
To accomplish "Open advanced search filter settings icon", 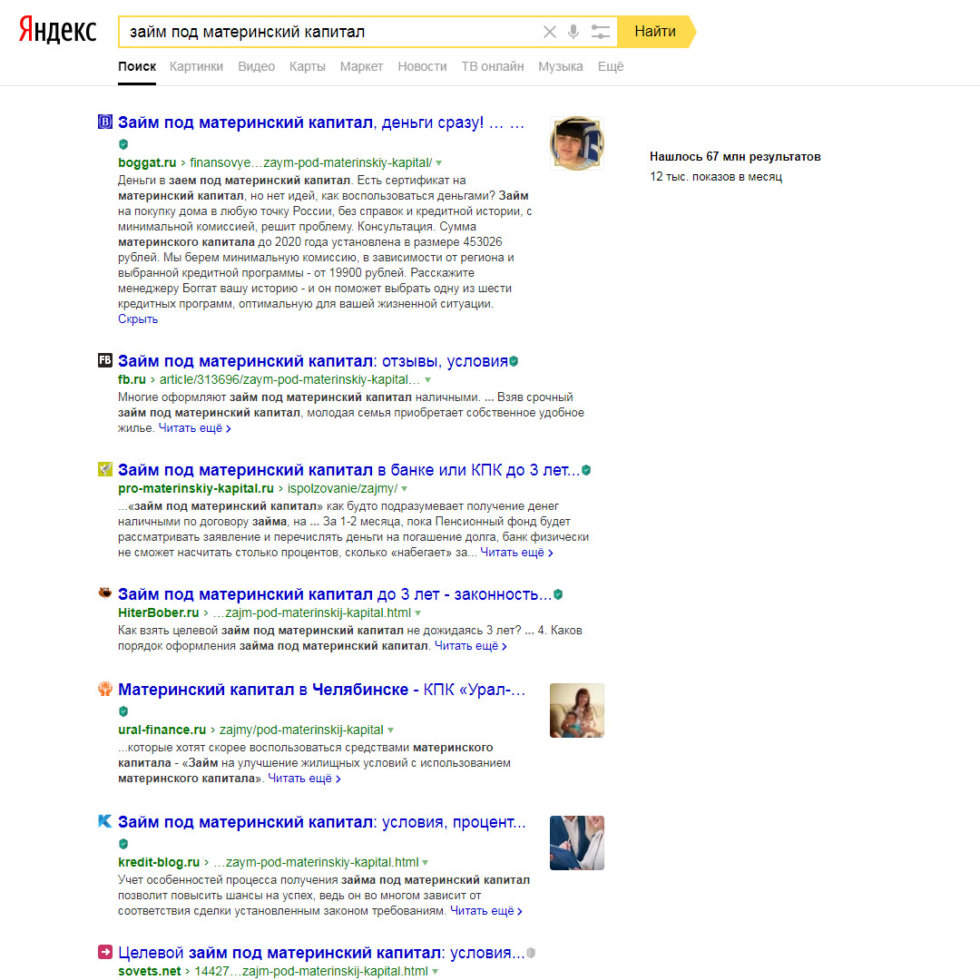I will click(x=600, y=32).
